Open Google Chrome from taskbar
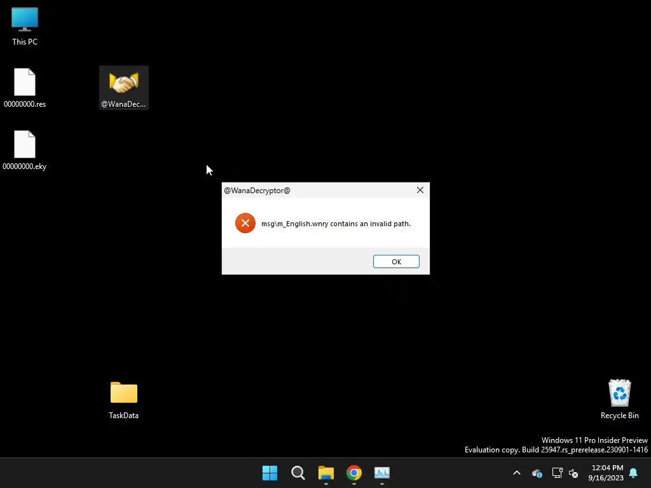 353,473
